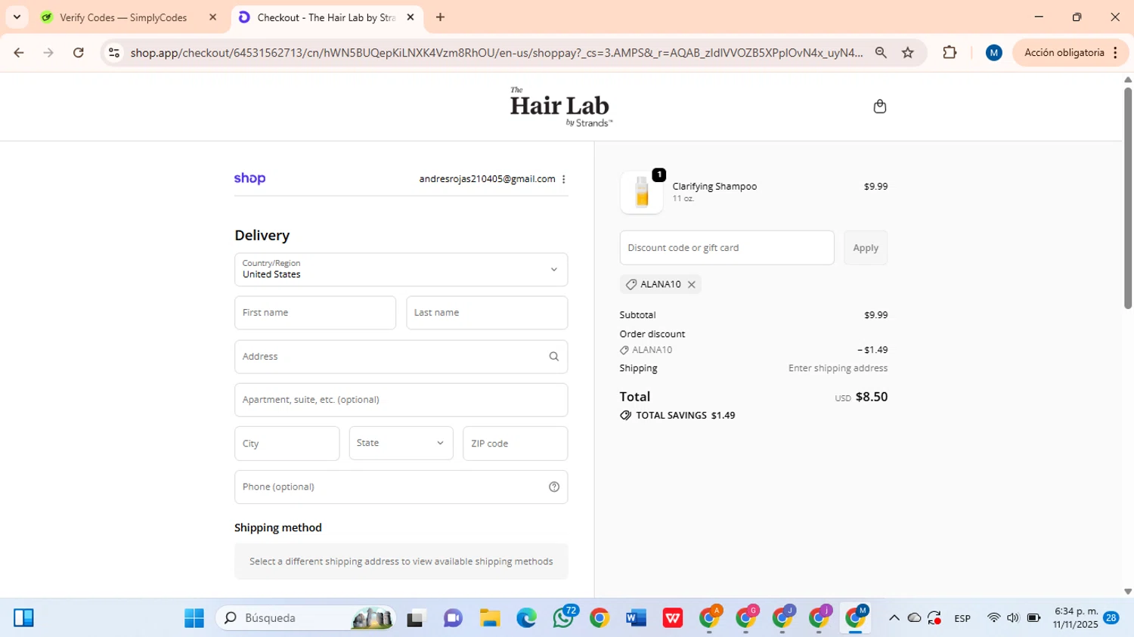The height and width of the screenshot is (637, 1134).
Task: Click the Apartment, suite, etc. field
Action: click(401, 400)
